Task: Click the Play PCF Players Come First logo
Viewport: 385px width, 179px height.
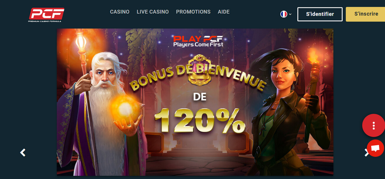Action: point(198,41)
